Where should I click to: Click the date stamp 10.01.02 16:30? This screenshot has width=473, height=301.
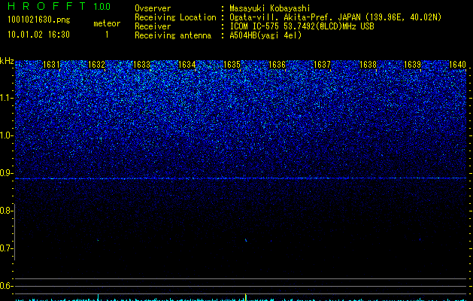tap(38, 35)
